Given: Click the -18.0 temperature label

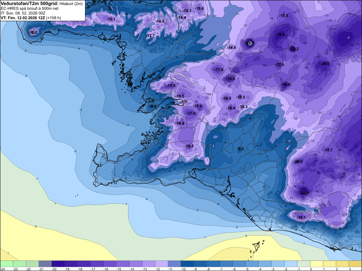Looking at the screenshot, I should (x=230, y=79).
